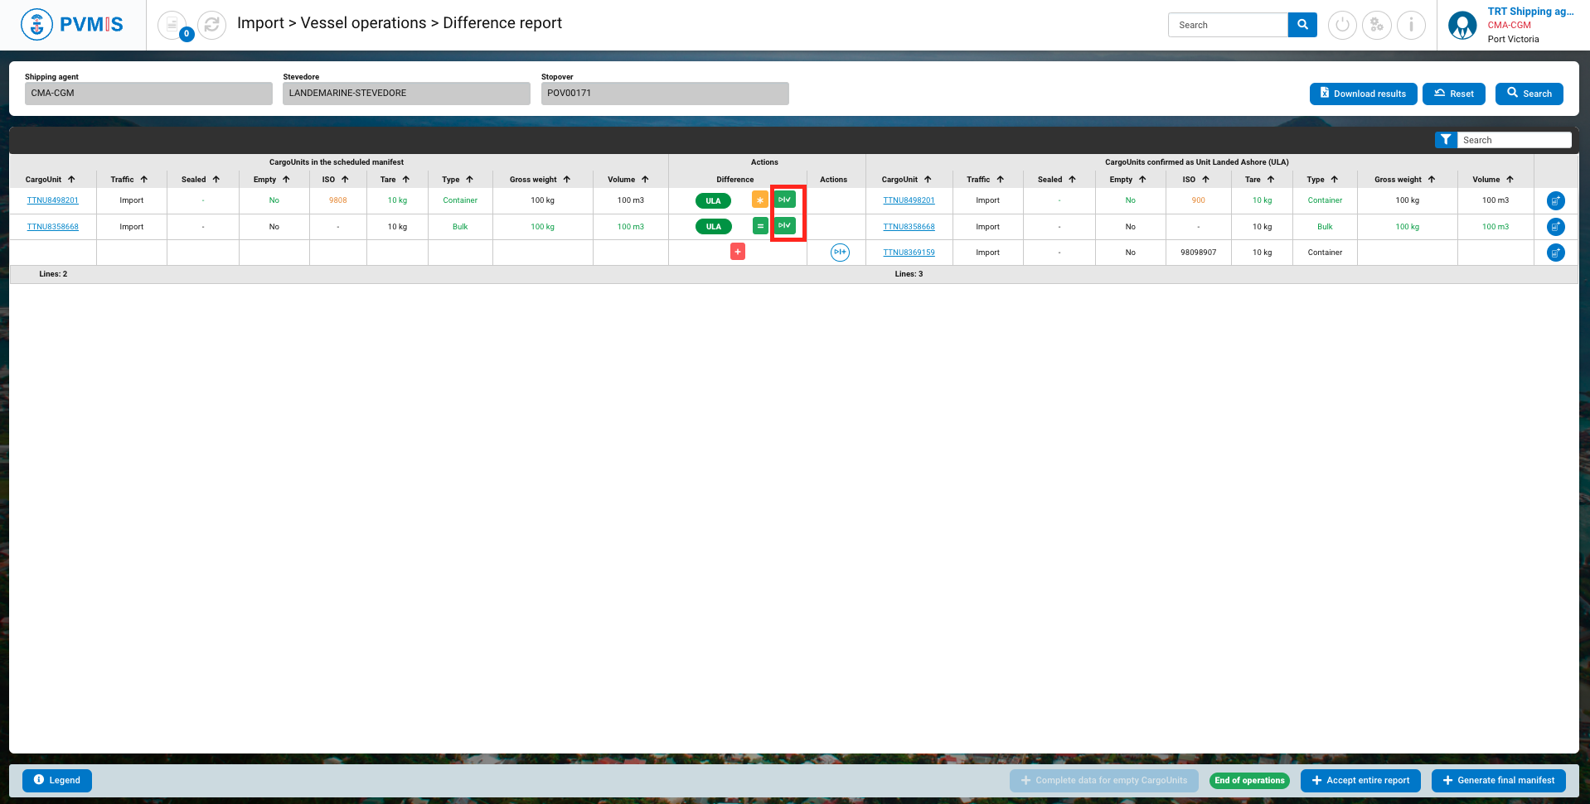
Task: Click the circular blue action icon for TTNU8369159
Action: (840, 252)
